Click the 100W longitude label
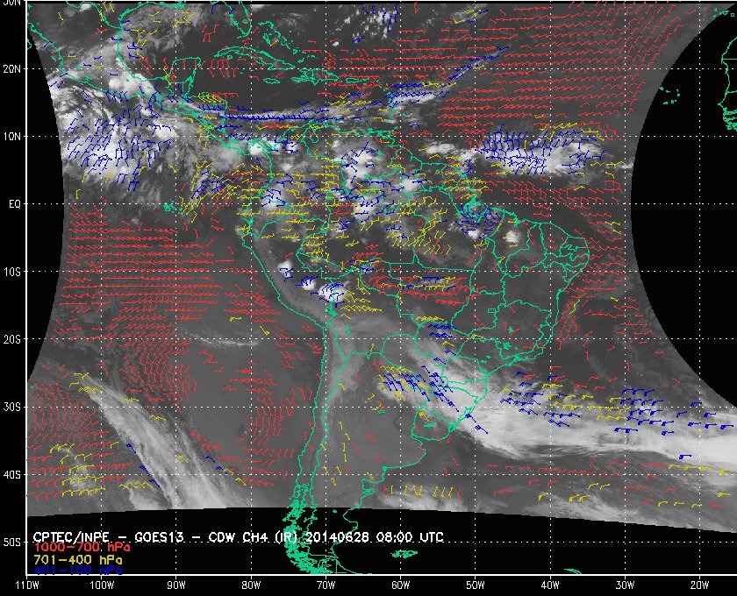Viewport: 737px width, 596px height. click(102, 585)
